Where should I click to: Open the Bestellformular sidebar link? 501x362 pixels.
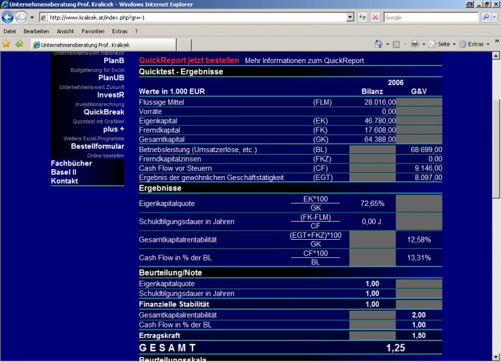coord(97,146)
